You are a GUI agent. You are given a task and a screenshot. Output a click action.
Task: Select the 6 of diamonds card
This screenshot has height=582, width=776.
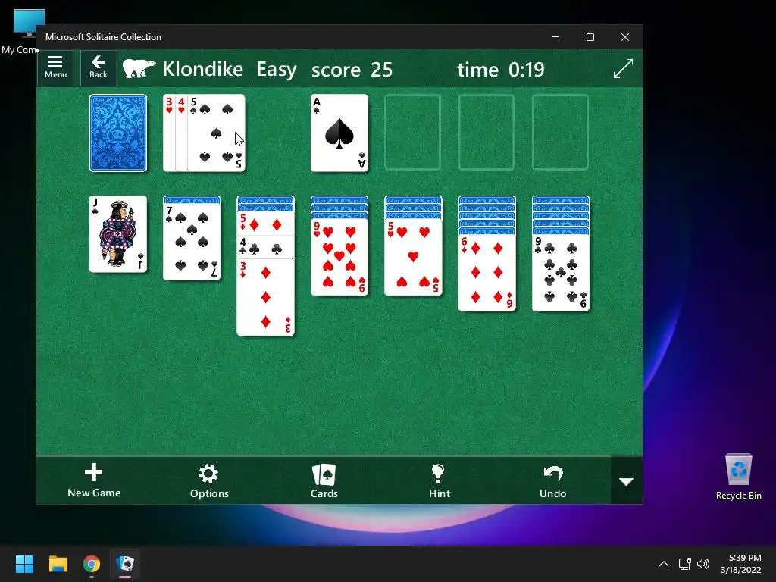point(487,273)
